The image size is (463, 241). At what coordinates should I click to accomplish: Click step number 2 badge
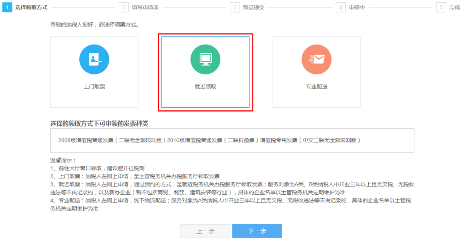124,7
